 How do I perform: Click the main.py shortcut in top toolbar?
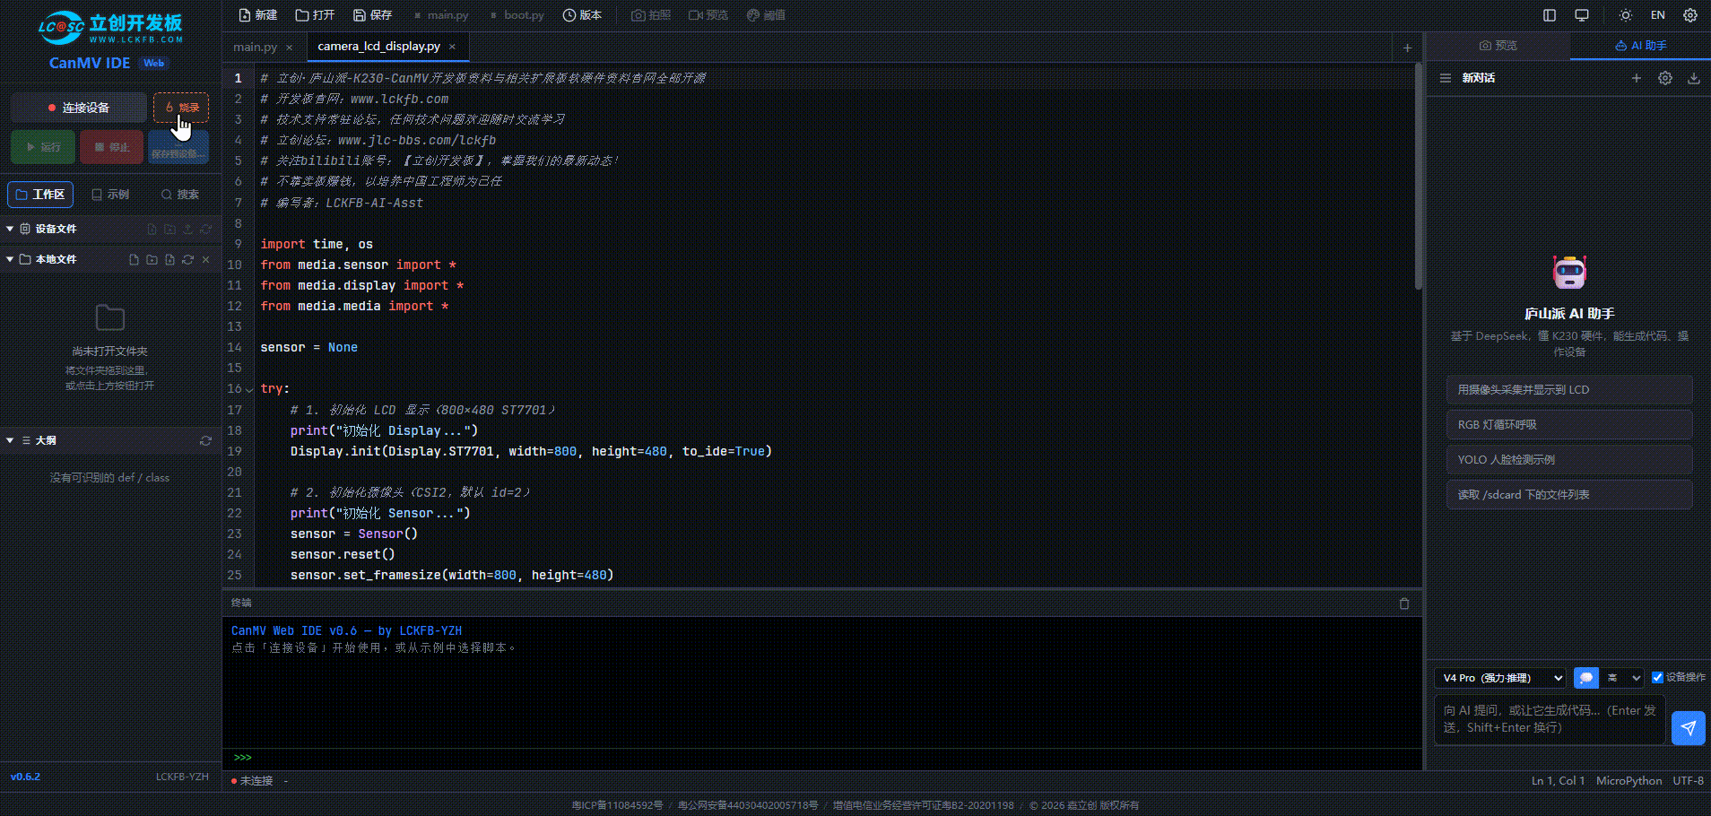[441, 15]
